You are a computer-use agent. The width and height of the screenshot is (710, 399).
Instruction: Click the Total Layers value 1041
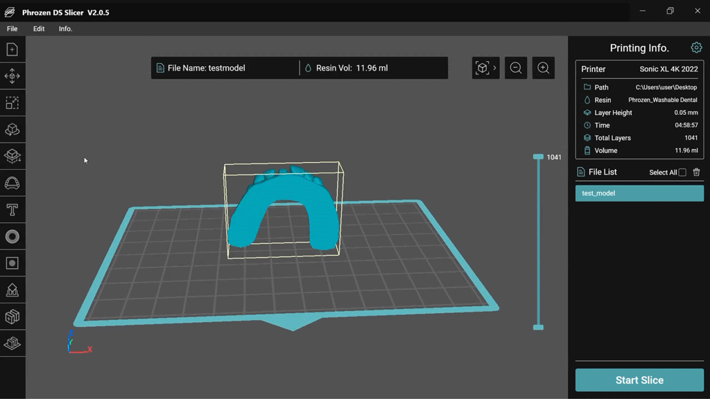point(691,138)
